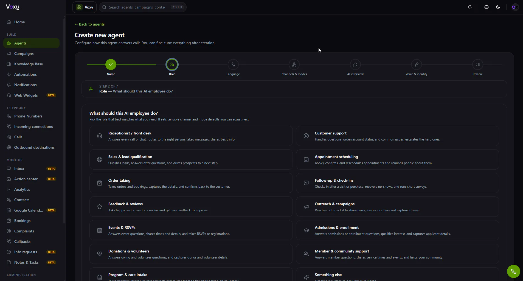Select Feedback & reviews role
Screen dimensions: 523x281
[x=191, y=207]
